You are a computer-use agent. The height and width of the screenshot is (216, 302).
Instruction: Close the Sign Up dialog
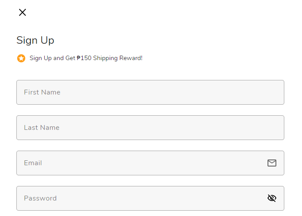(23, 12)
